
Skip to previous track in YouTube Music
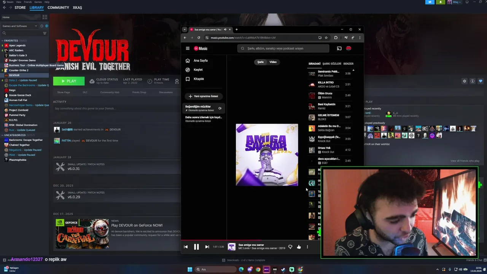click(186, 247)
